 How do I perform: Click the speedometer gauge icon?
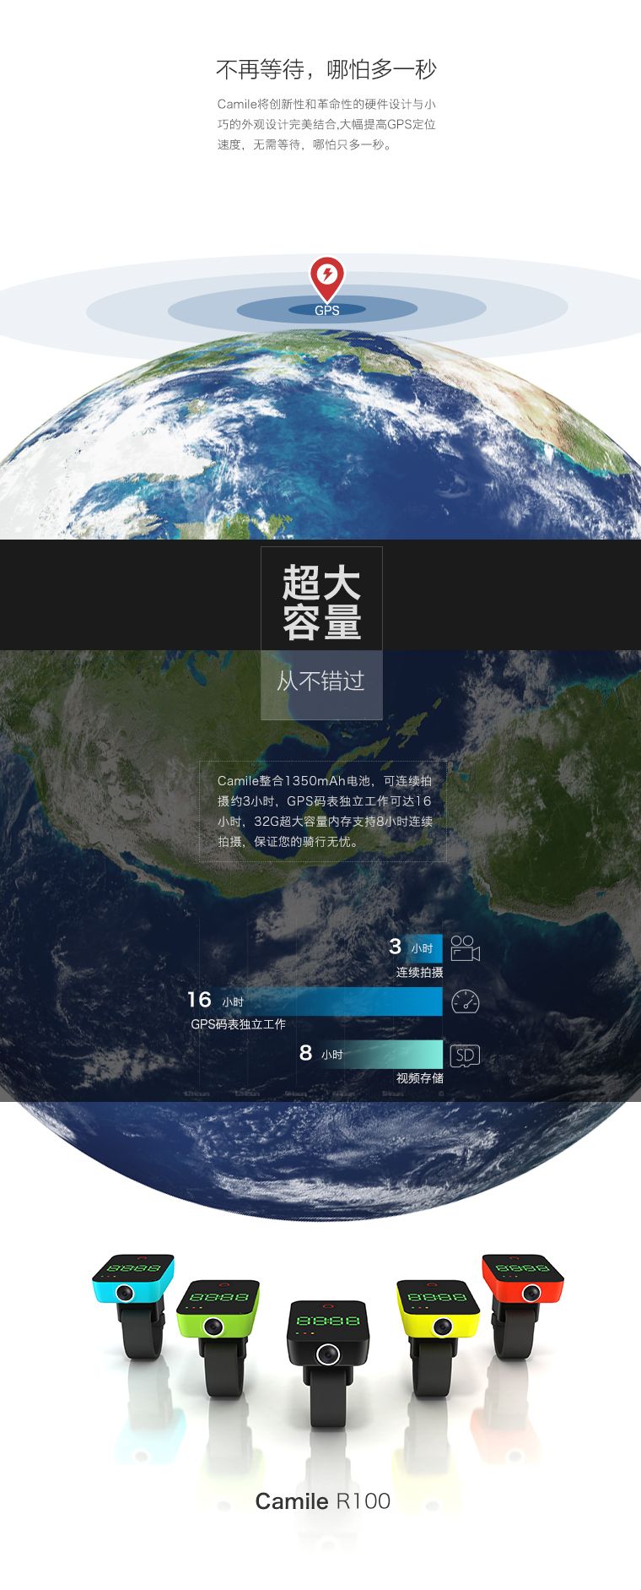(x=466, y=1001)
